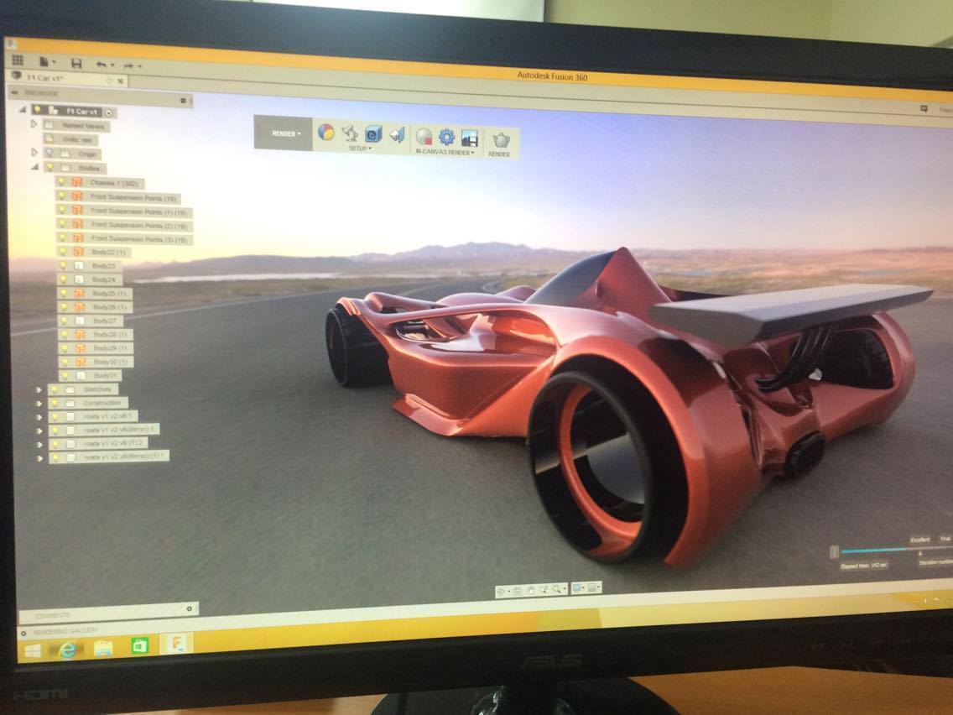Open Scene Settings lamp icon
Viewport: 953px width, 715px height.
coord(350,133)
